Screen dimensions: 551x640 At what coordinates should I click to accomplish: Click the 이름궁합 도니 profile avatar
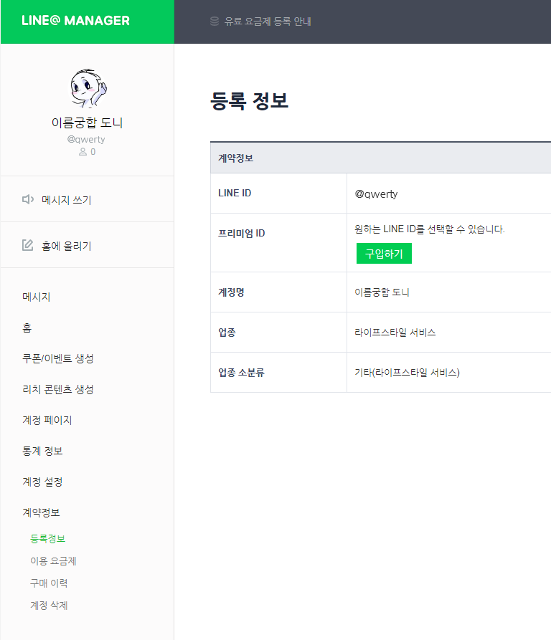click(x=88, y=88)
